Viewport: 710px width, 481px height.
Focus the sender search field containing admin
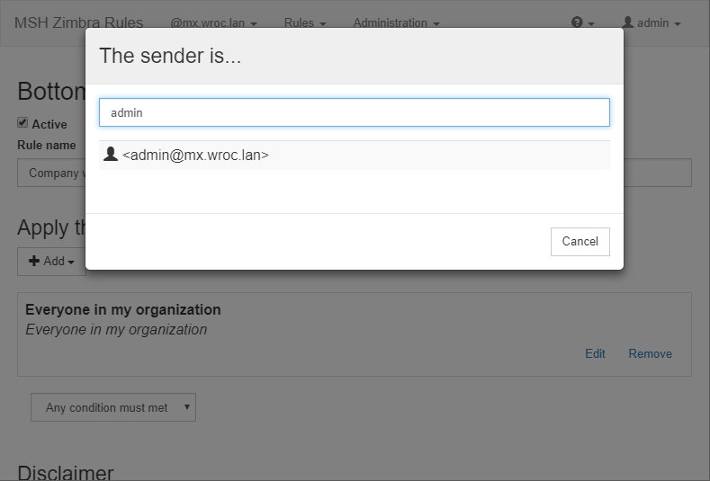click(355, 112)
